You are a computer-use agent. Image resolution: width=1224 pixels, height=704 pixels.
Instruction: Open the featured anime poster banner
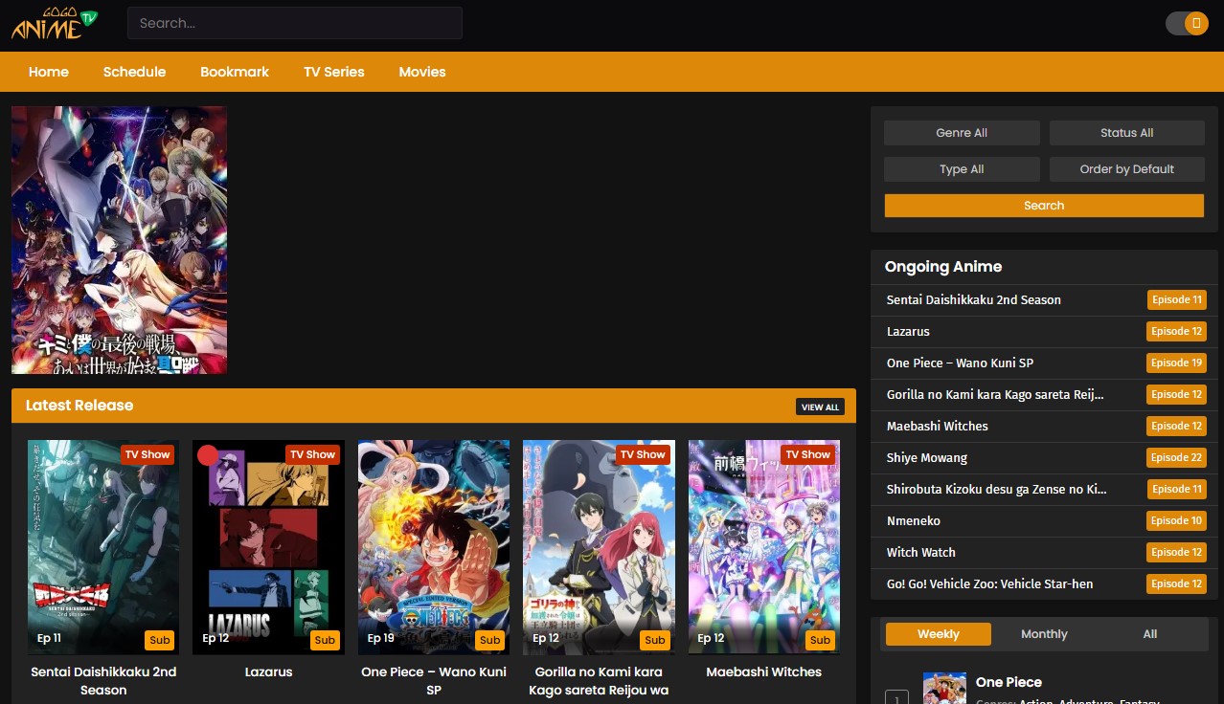119,240
